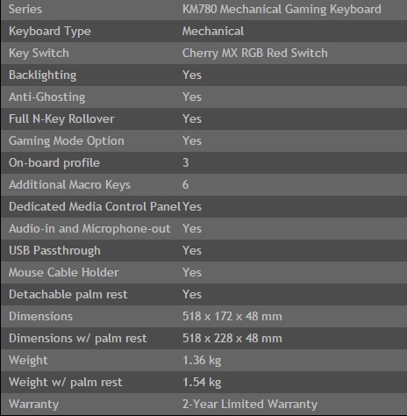Click the On-board profile value 3
Image resolution: width=407 pixels, height=416 pixels.
coord(186,162)
